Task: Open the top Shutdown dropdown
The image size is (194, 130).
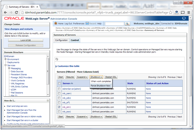Action: coord(96,77)
